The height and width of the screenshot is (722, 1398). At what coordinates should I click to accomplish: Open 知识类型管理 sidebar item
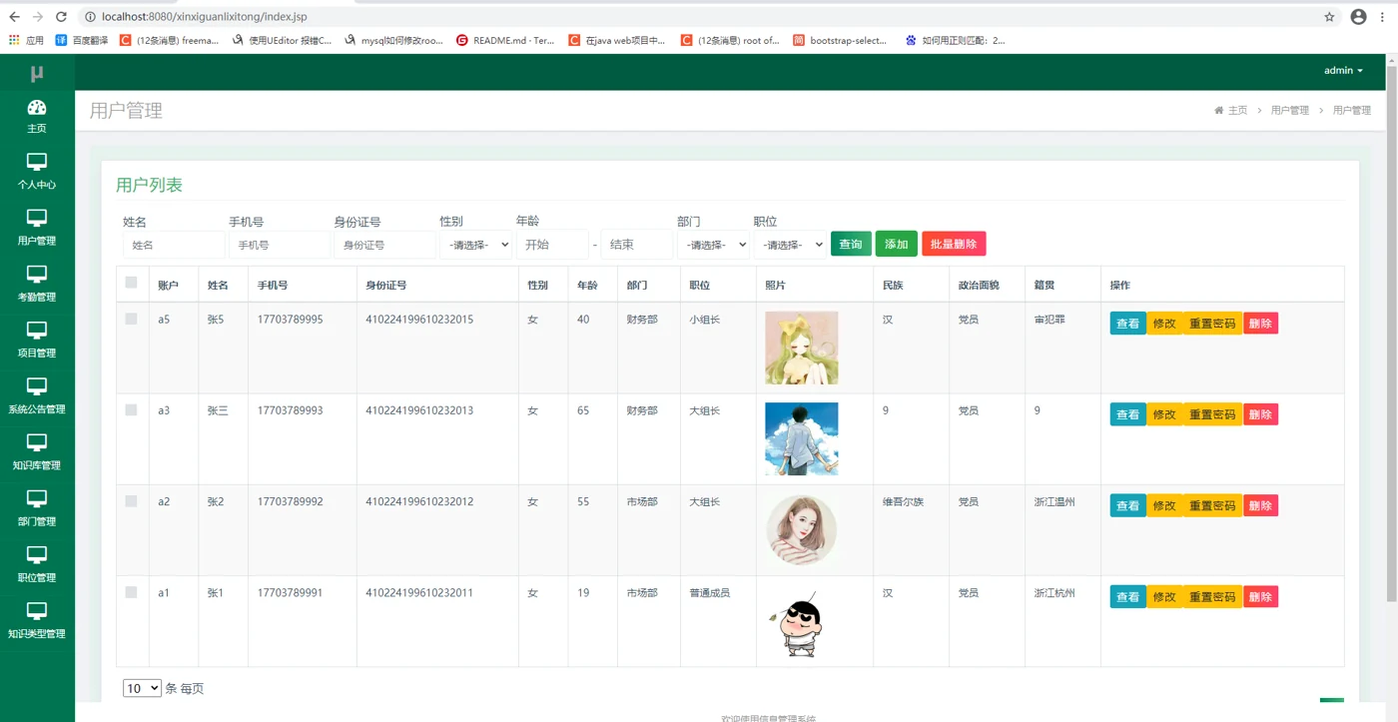tap(37, 619)
